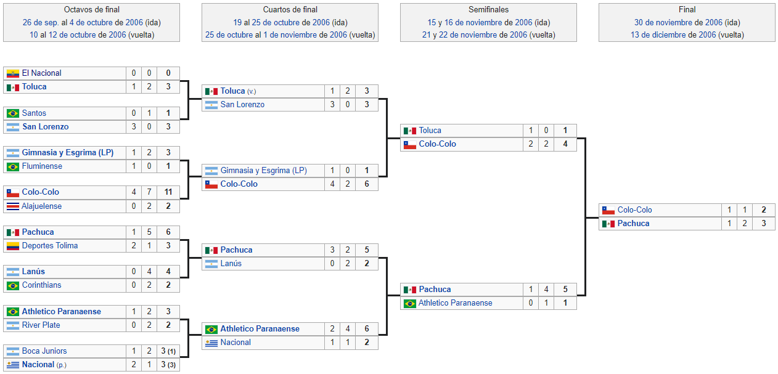The width and height of the screenshot is (778, 374).
Task: Follow the Boca Juniors link
Action: pyautogui.click(x=44, y=351)
